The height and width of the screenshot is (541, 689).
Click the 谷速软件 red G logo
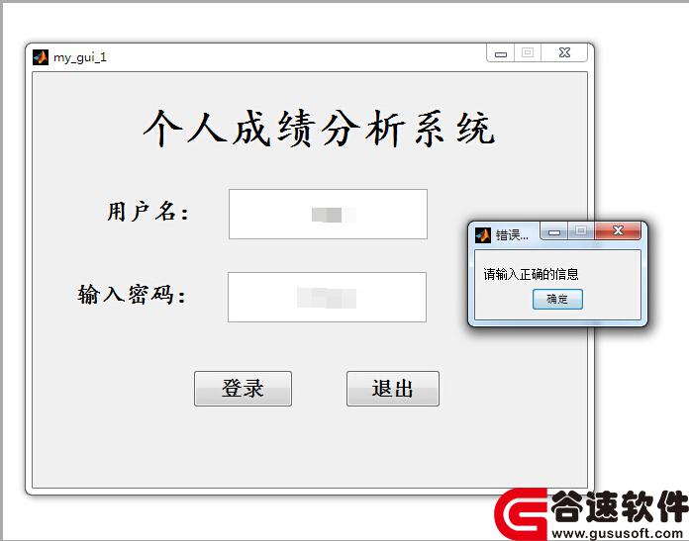pyautogui.click(x=521, y=513)
